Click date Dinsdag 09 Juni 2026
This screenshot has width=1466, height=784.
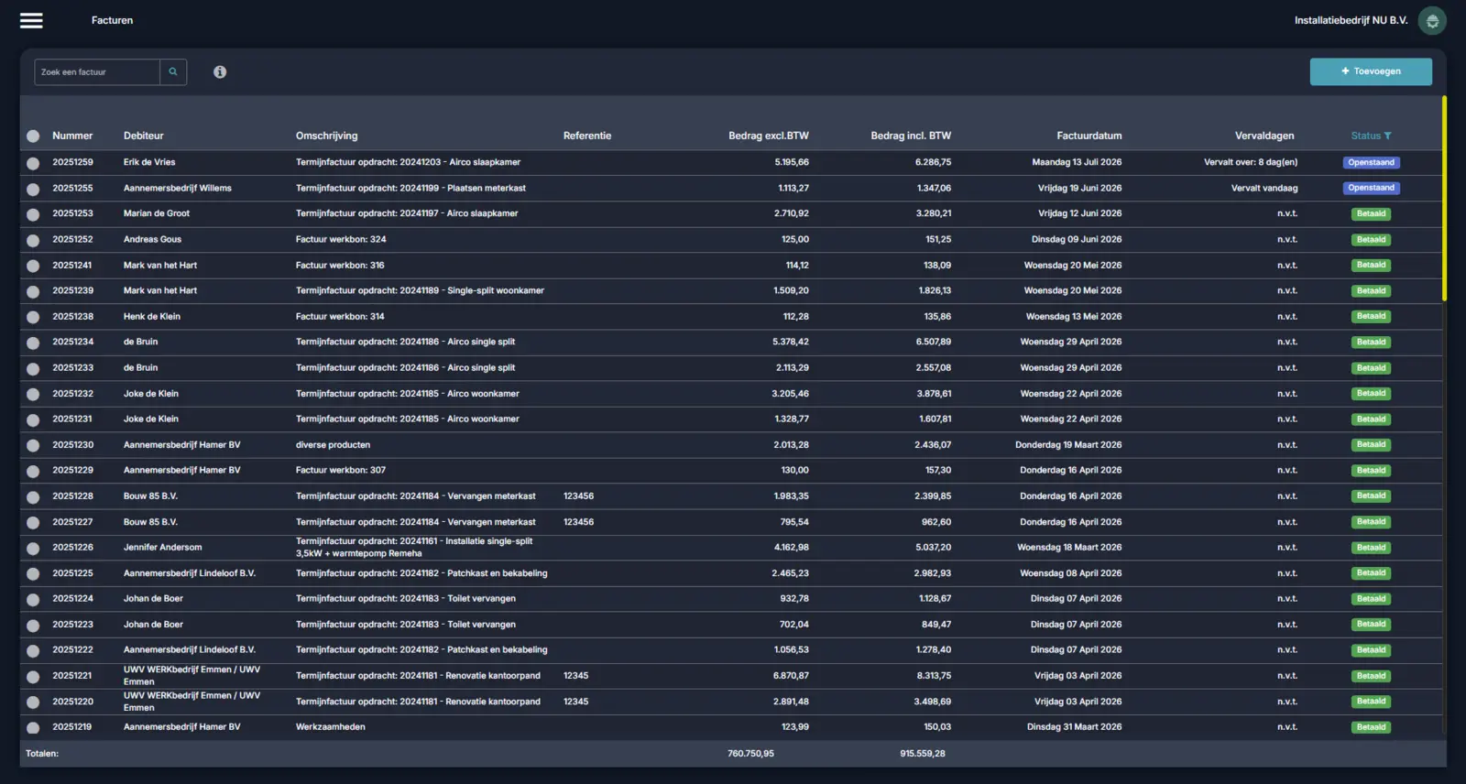[x=1077, y=239]
